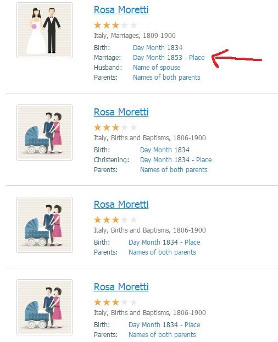
Task: Open the fourth Rosa Moretti result link
Action: coord(121,287)
